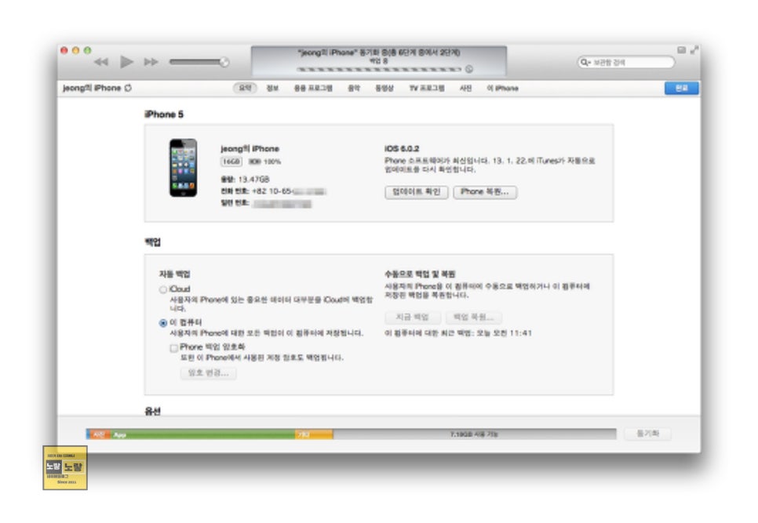Cancel the sync with the status X icon

pyautogui.click(x=469, y=69)
